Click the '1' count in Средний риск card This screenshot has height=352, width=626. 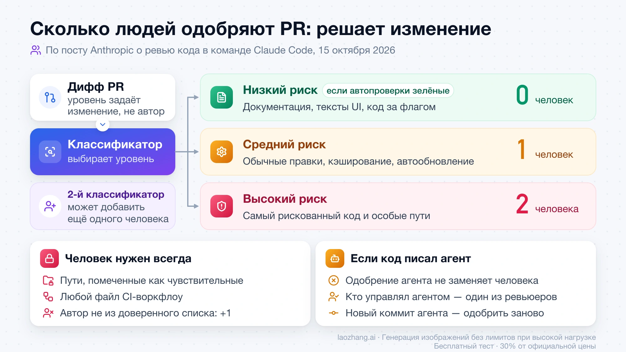[521, 149]
